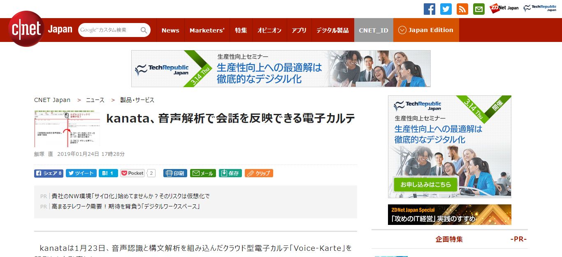Open the TechRepublic Japan logo link
This screenshot has width=562, height=257.
pos(540,8)
